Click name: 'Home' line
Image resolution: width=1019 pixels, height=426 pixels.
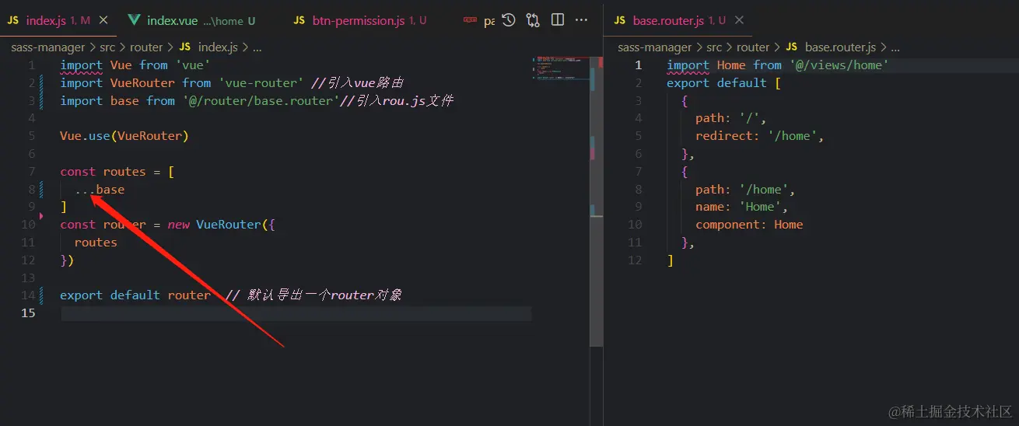tap(742, 207)
